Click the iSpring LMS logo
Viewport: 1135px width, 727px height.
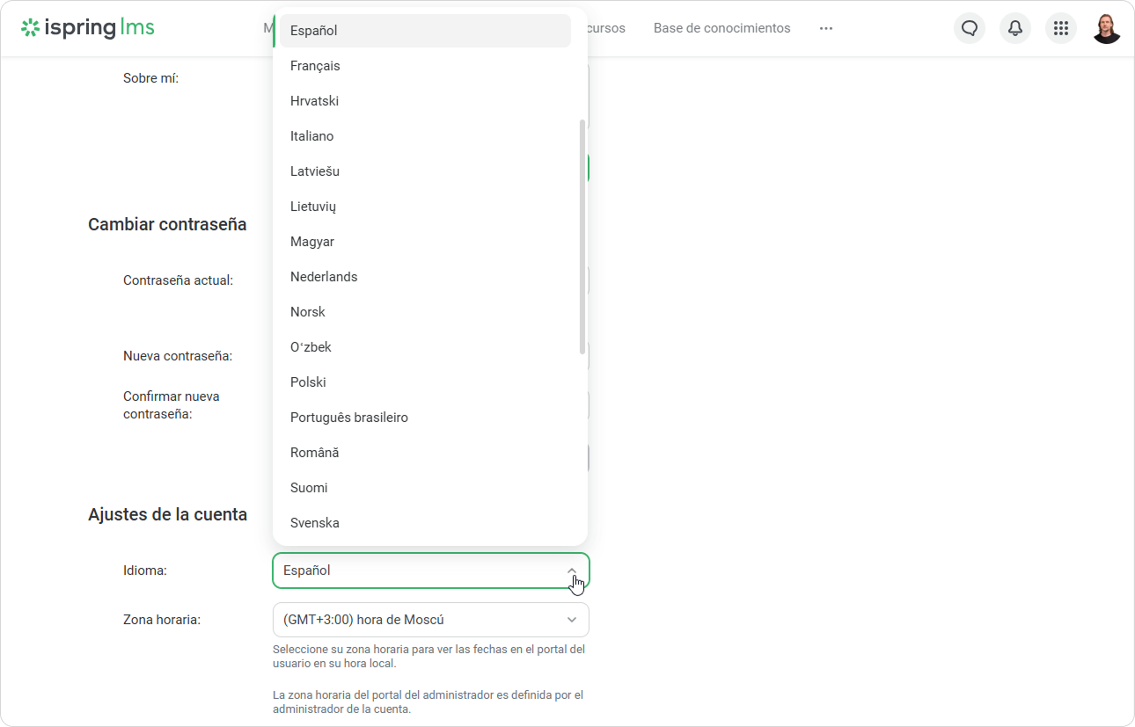coord(88,28)
